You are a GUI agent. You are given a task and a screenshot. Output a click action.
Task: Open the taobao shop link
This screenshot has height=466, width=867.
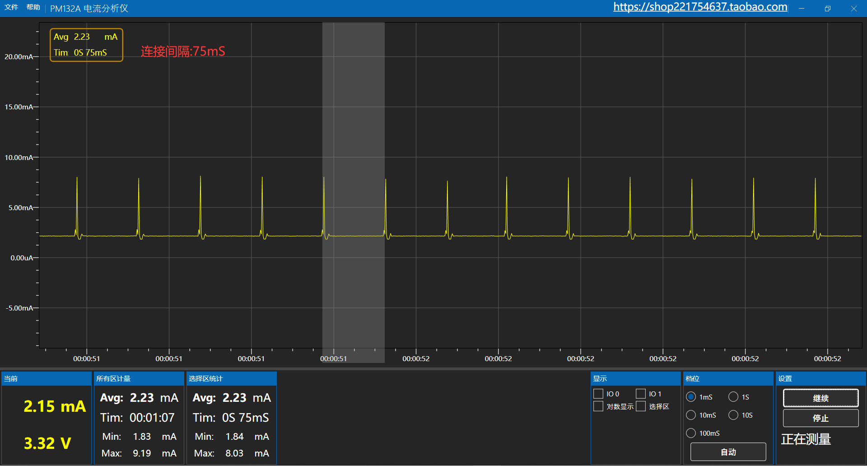pos(700,7)
